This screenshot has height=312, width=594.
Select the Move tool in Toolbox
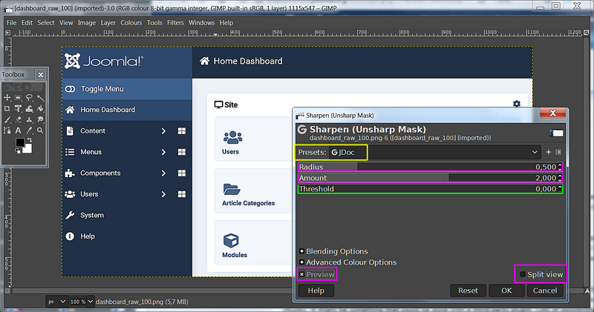tap(7, 98)
